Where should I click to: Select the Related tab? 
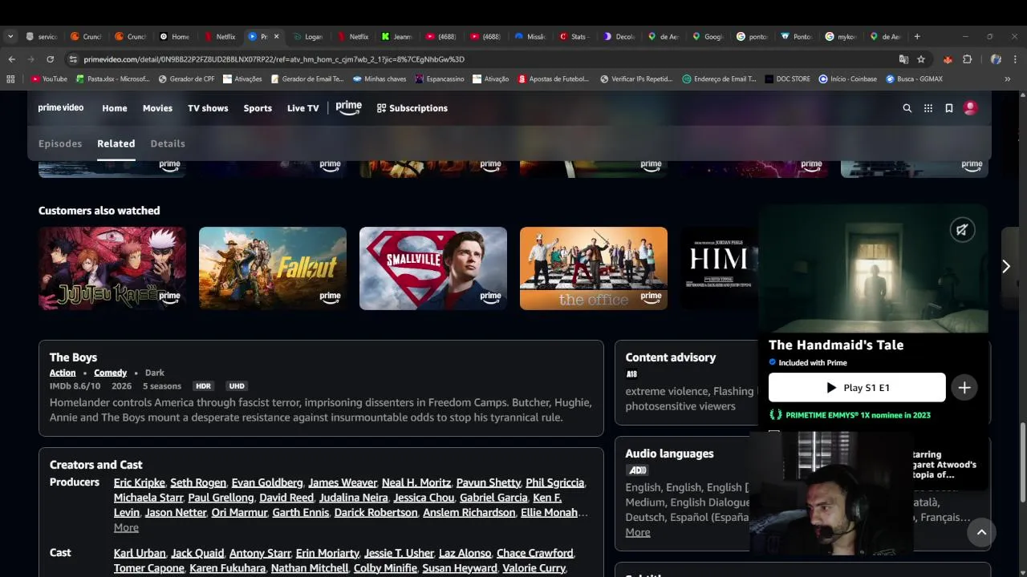116,143
